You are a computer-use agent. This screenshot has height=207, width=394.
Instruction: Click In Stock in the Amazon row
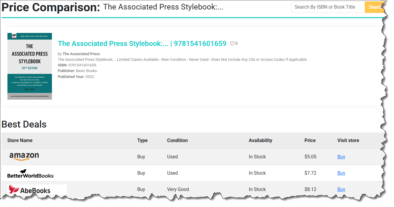257,157
